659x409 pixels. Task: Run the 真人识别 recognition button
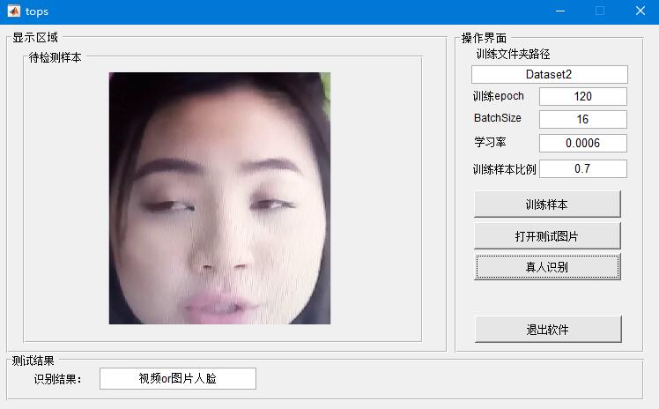547,267
